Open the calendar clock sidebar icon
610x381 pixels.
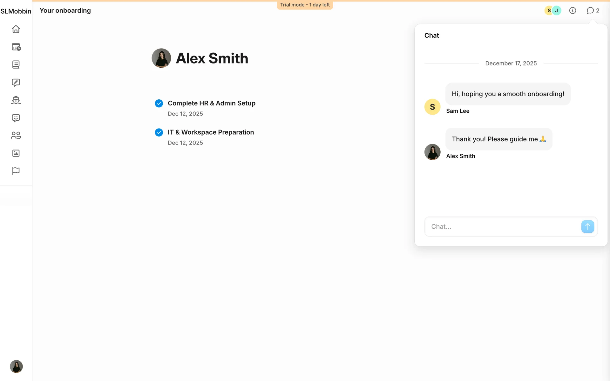[16, 47]
